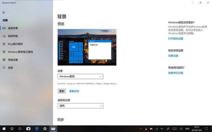Click the 打开颜色设置 link

[x=175, y=39]
